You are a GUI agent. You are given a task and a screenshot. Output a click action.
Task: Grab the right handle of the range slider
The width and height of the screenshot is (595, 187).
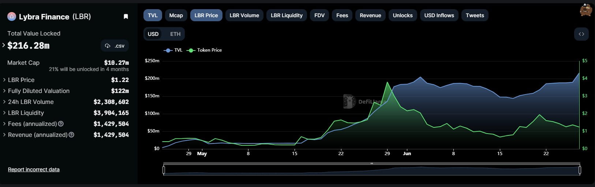pos(580,170)
